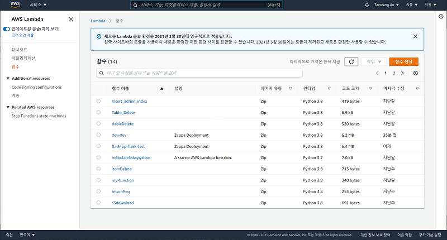Go to previous page arrow
This screenshot has width=447, height=240.
377,73
